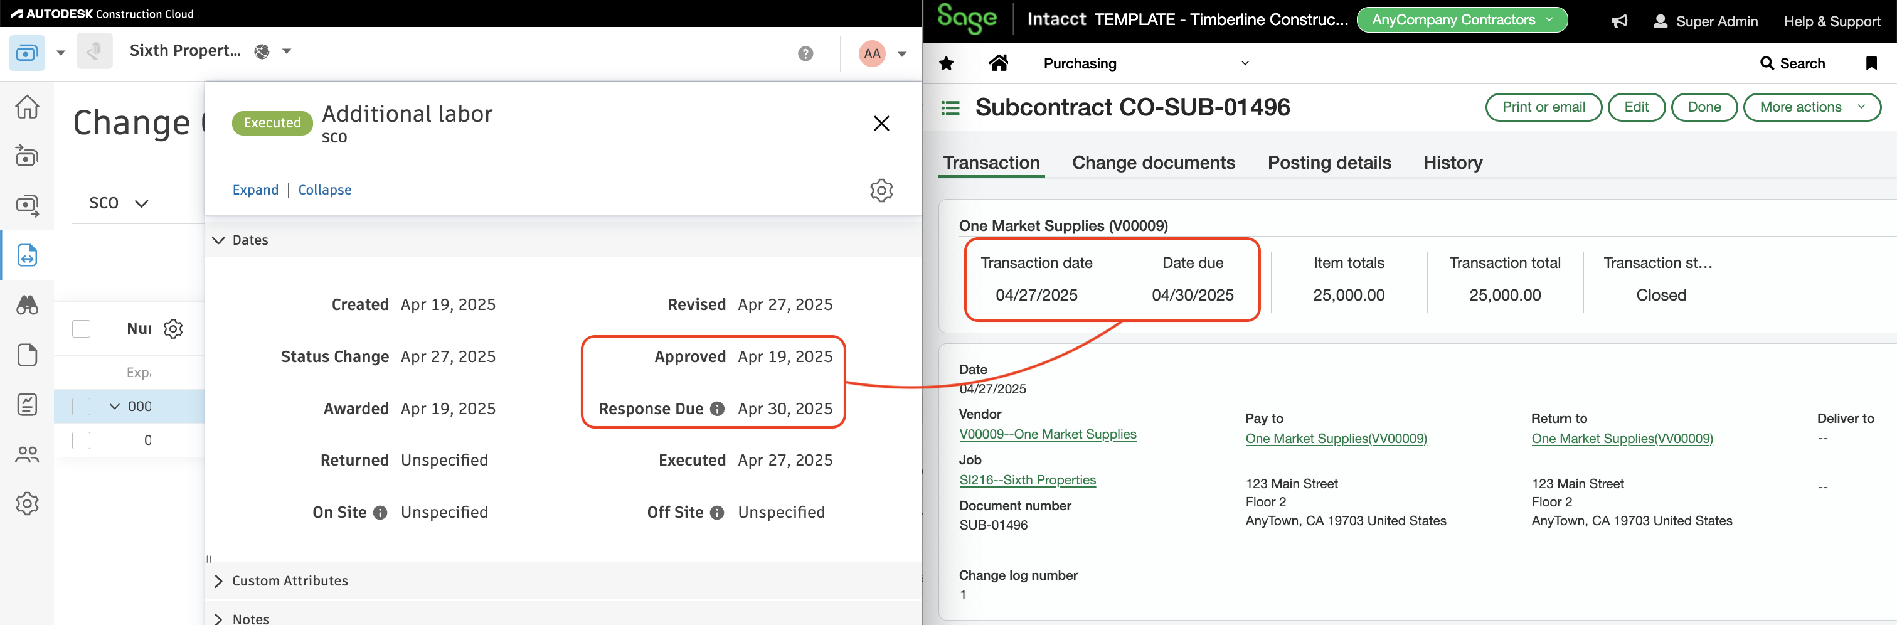Screen dimensions: 1897x625
Task: Click the Done button
Action: [x=1704, y=107]
